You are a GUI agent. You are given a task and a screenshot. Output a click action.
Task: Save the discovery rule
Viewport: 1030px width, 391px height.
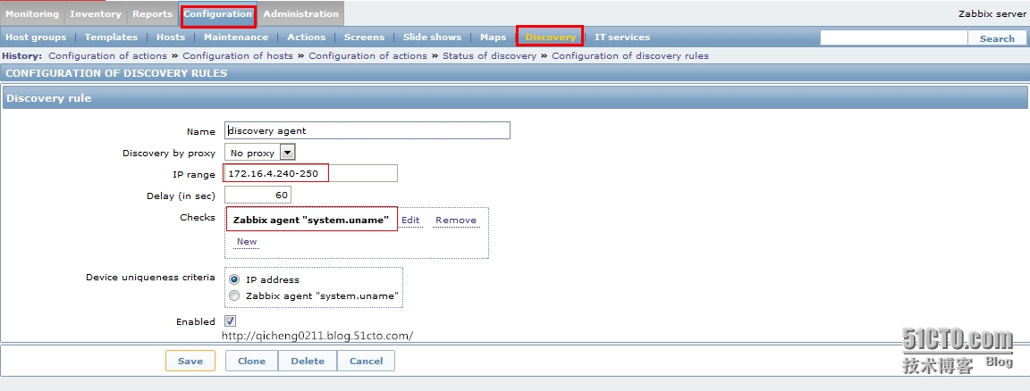pyautogui.click(x=190, y=361)
